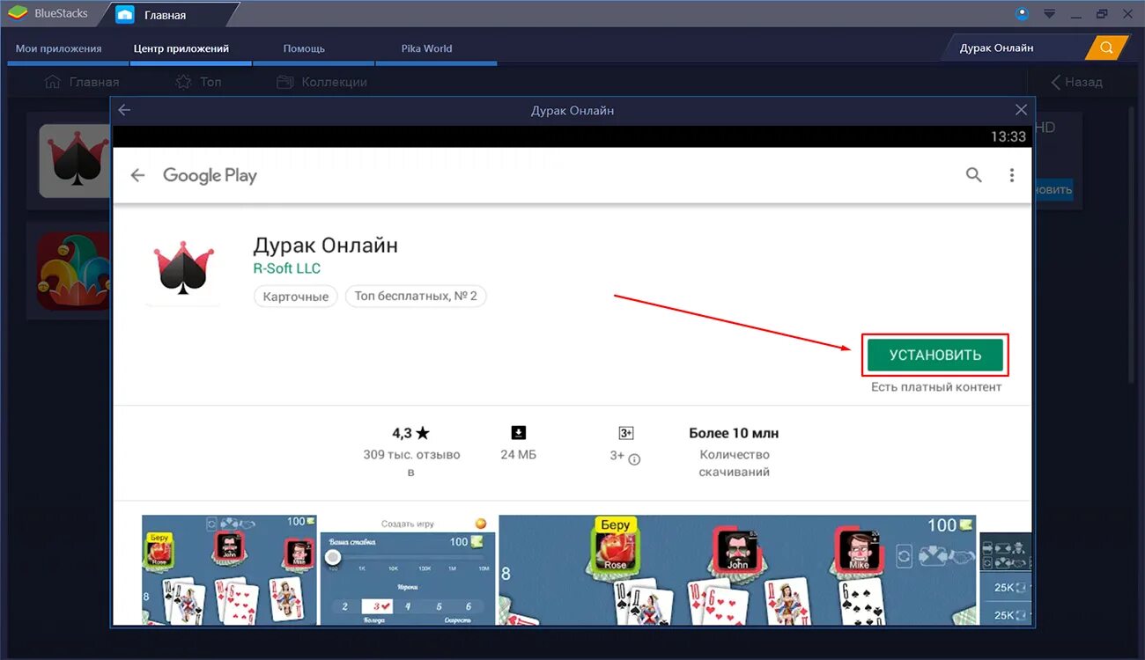The image size is (1145, 660).
Task: Go to Главная in app center nav
Action: click(81, 82)
